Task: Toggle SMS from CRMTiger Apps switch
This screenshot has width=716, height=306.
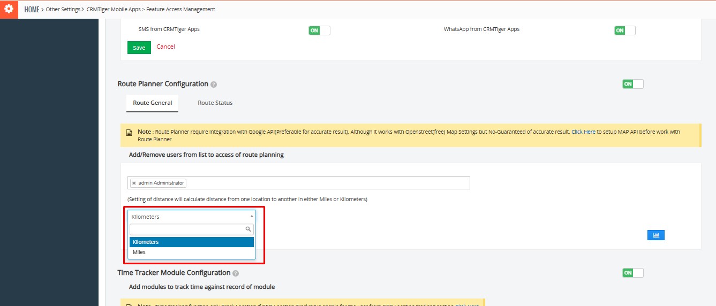Action: (x=319, y=30)
